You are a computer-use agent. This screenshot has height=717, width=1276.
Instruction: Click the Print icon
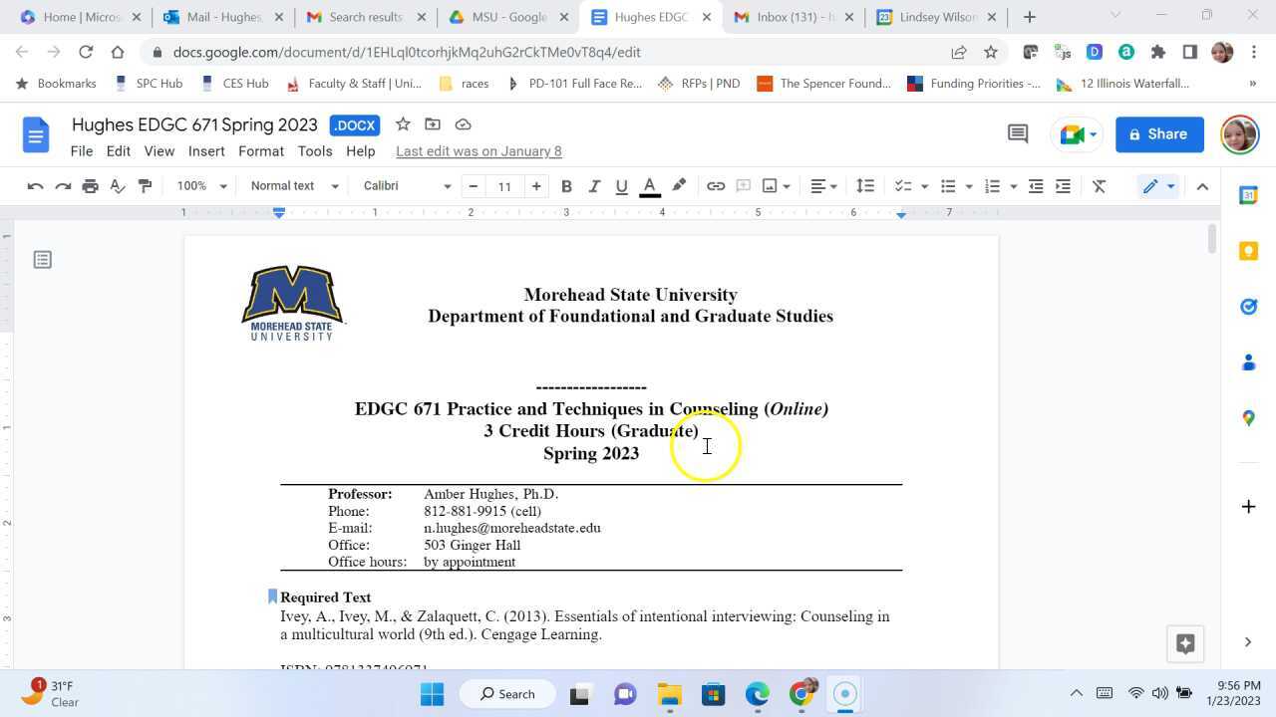tap(91, 186)
